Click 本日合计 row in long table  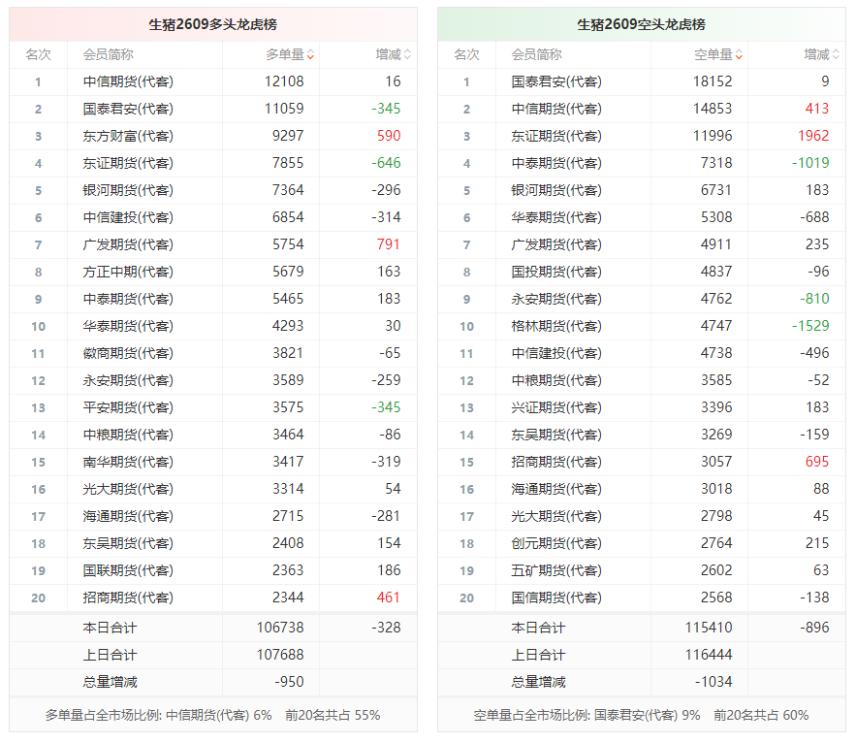point(213,628)
